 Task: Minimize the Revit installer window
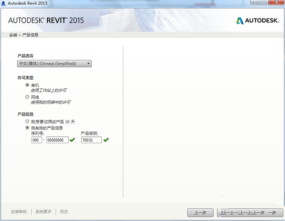(255, 2)
